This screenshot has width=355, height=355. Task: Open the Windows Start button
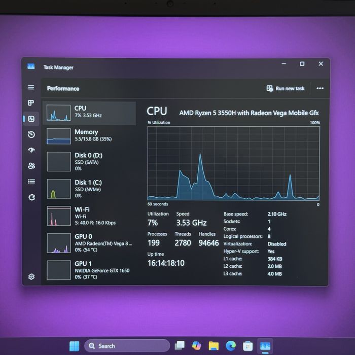pyautogui.click(x=74, y=346)
